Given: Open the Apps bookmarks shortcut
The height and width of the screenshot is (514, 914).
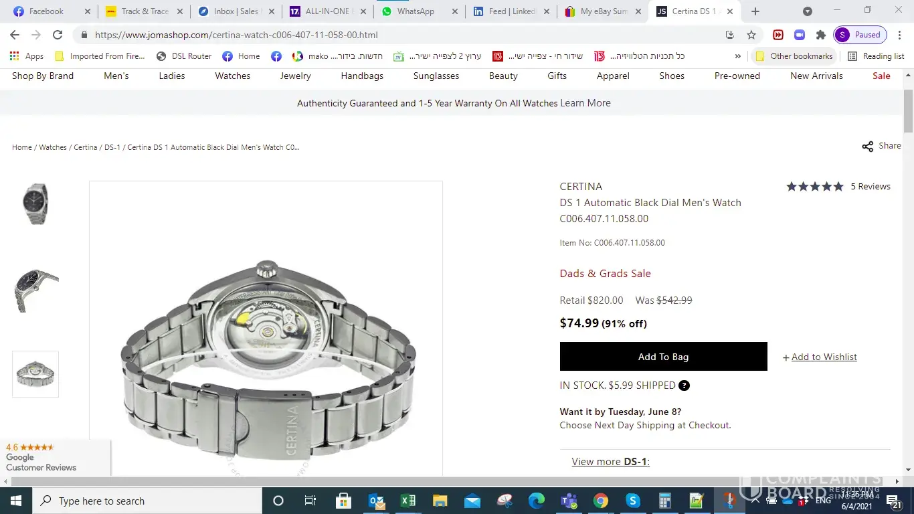Looking at the screenshot, I should click(27, 56).
